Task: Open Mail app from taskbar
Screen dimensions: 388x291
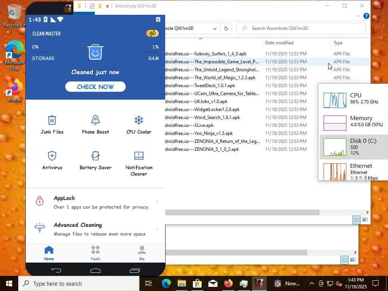Action: click(213, 283)
